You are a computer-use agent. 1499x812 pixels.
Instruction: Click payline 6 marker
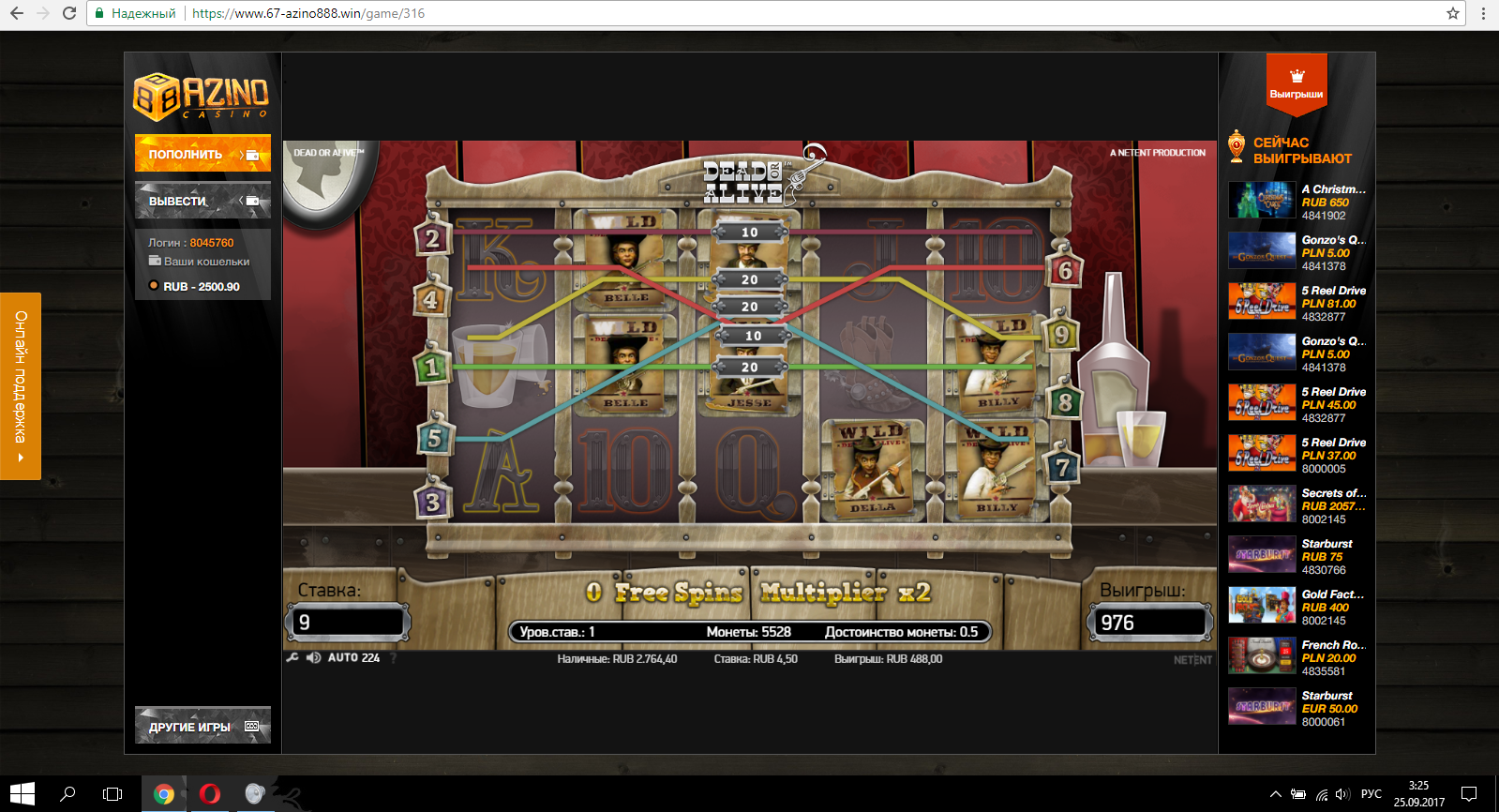tap(1065, 271)
